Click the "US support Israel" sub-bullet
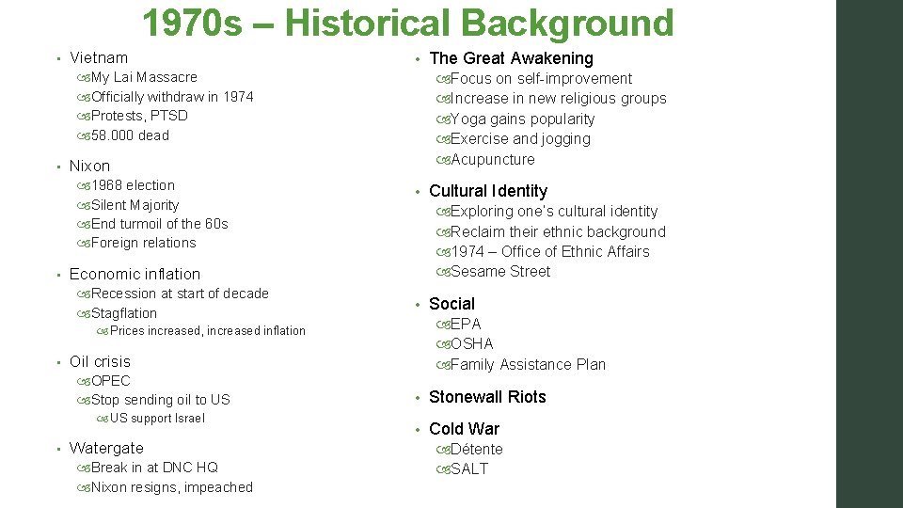The width and height of the screenshot is (903, 508). 157,419
